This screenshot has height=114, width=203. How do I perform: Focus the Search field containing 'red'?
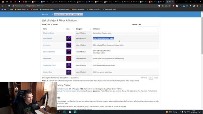[148, 25]
